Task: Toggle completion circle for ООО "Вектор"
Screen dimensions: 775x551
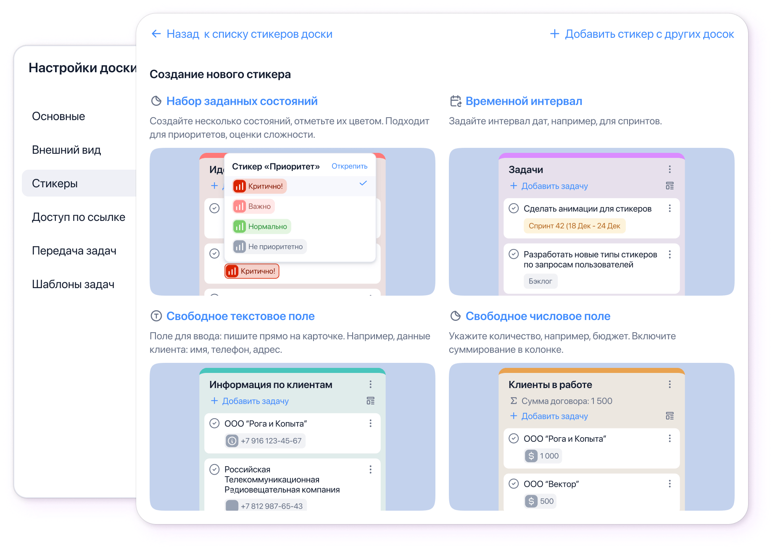Action: pyautogui.click(x=514, y=484)
